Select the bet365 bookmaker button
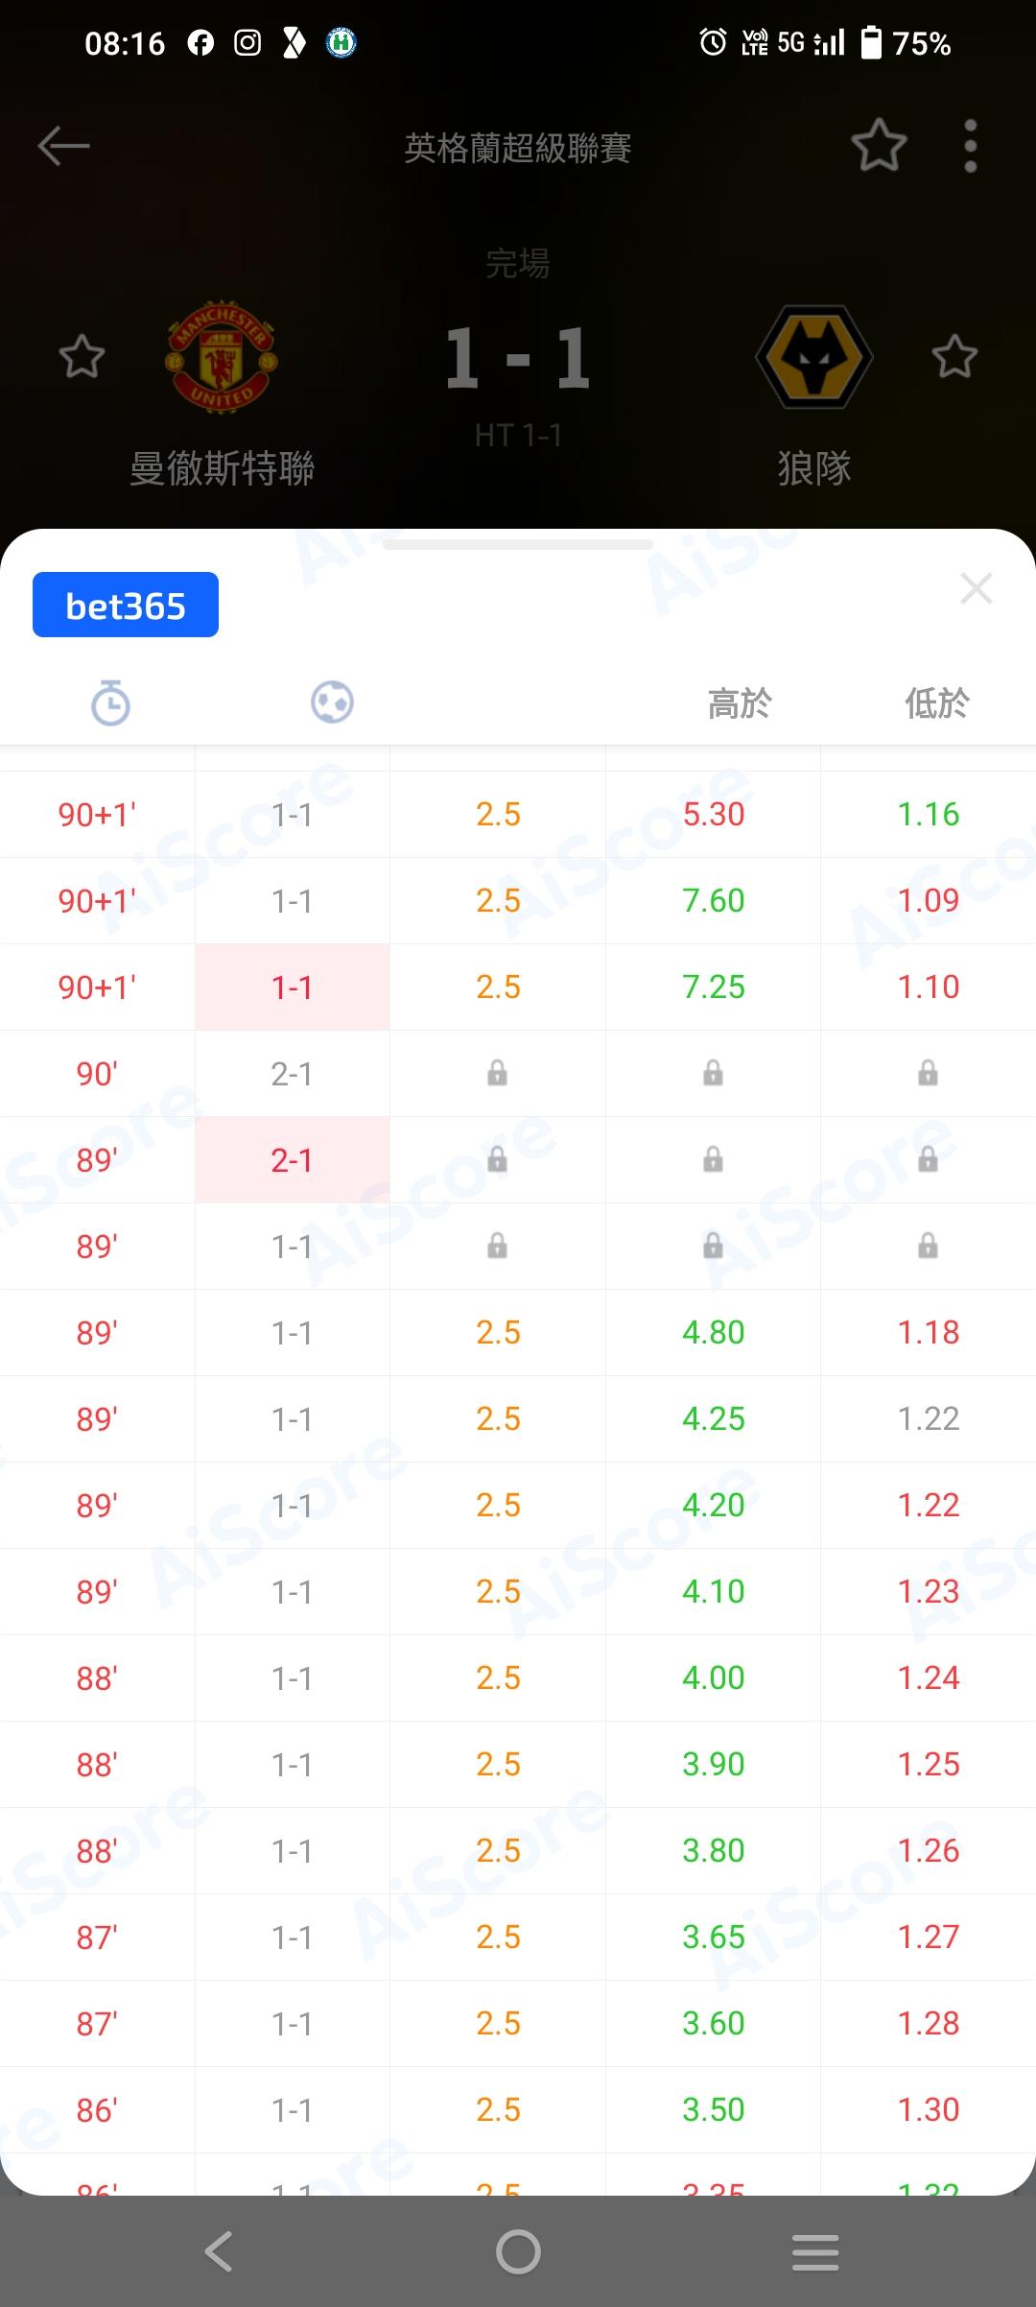Image resolution: width=1036 pixels, height=2307 pixels. pyautogui.click(x=126, y=606)
